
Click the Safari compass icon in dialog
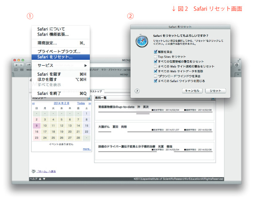point(141,43)
